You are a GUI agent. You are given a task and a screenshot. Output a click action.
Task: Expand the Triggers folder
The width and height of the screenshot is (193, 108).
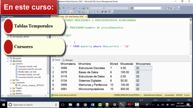pyautogui.click(x=11, y=88)
